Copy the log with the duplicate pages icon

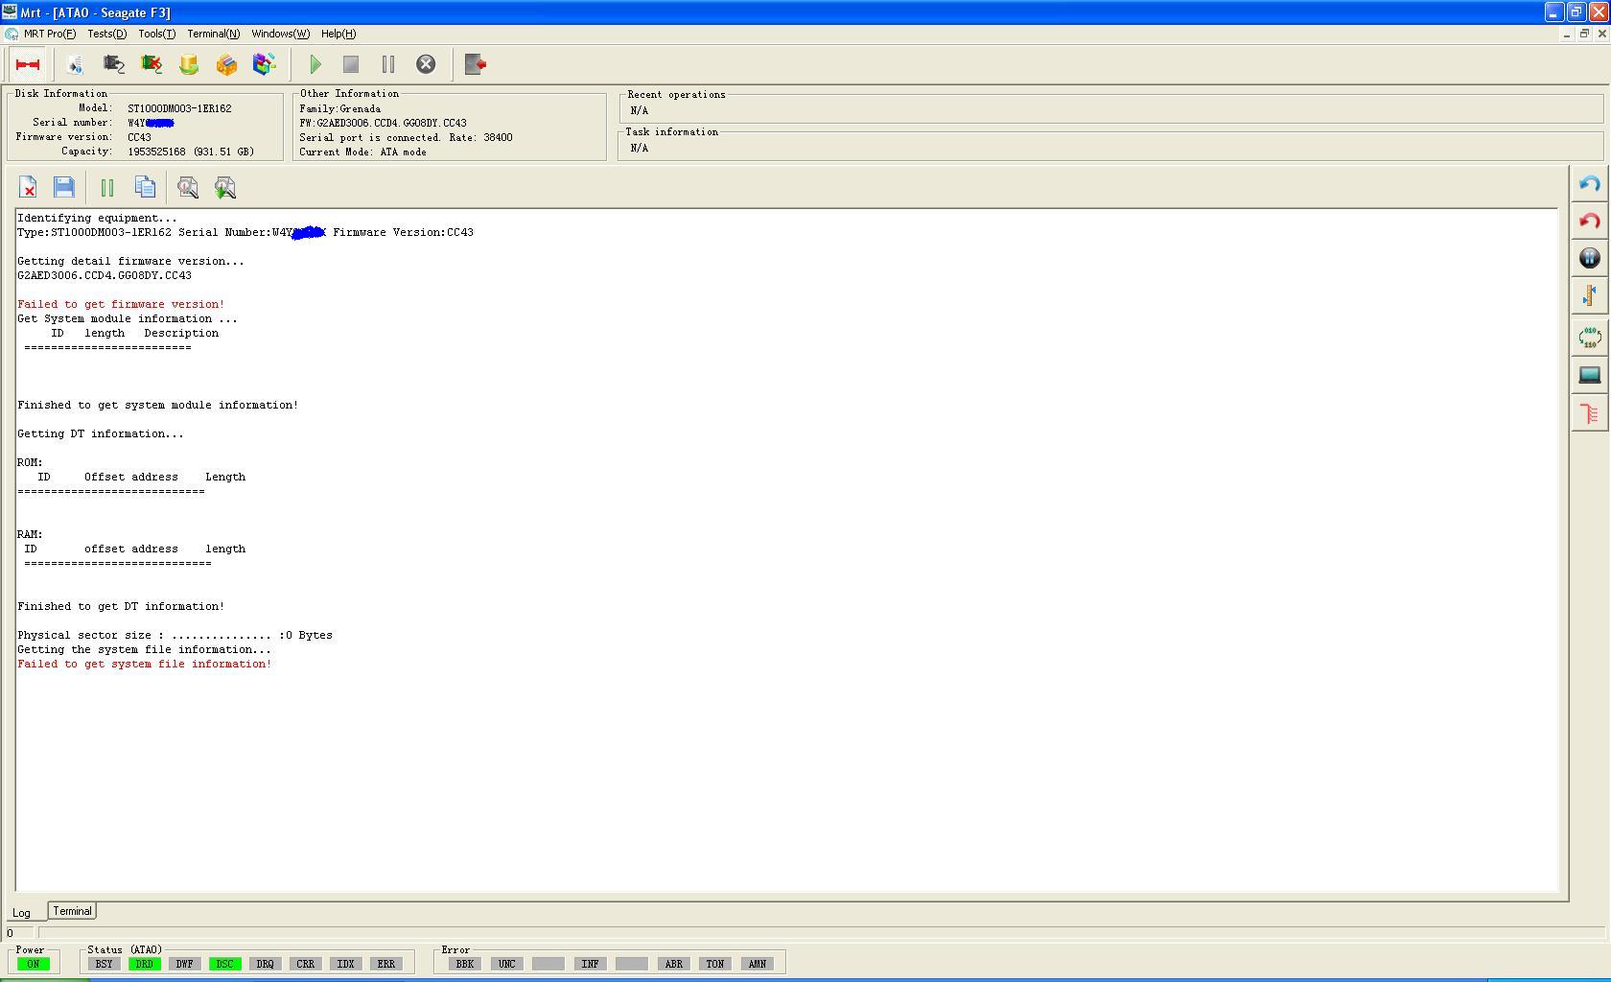coord(145,187)
